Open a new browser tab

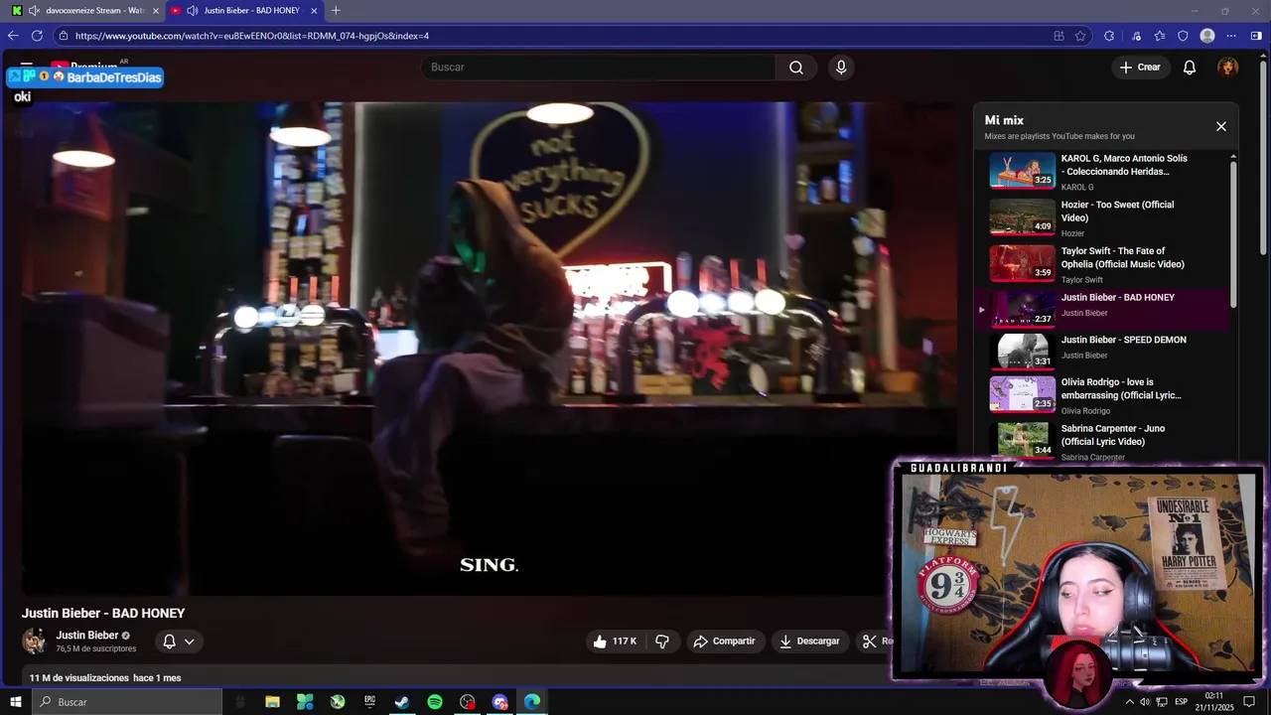point(336,10)
